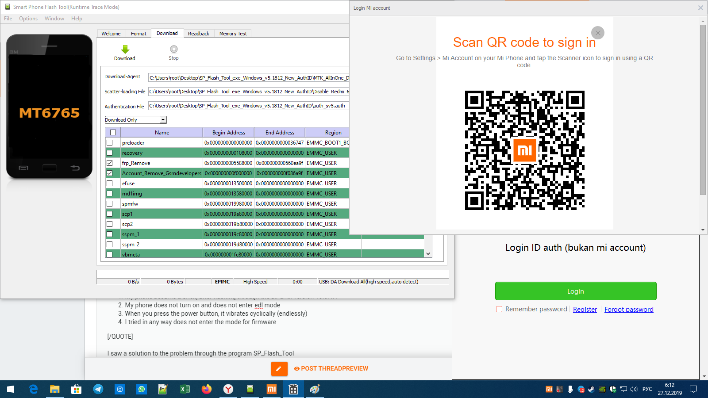Check the recovery partition checkbox
708x398 pixels.
tap(110, 153)
